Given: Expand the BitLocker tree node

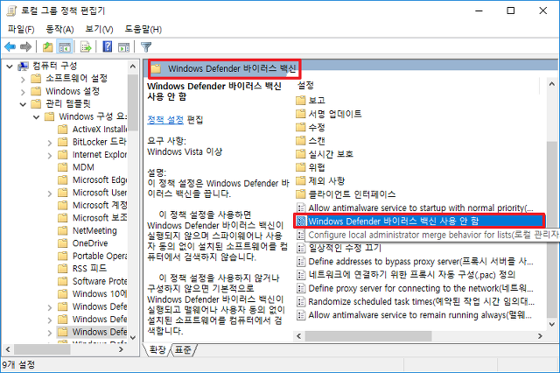Looking at the screenshot, I should 50,143.
